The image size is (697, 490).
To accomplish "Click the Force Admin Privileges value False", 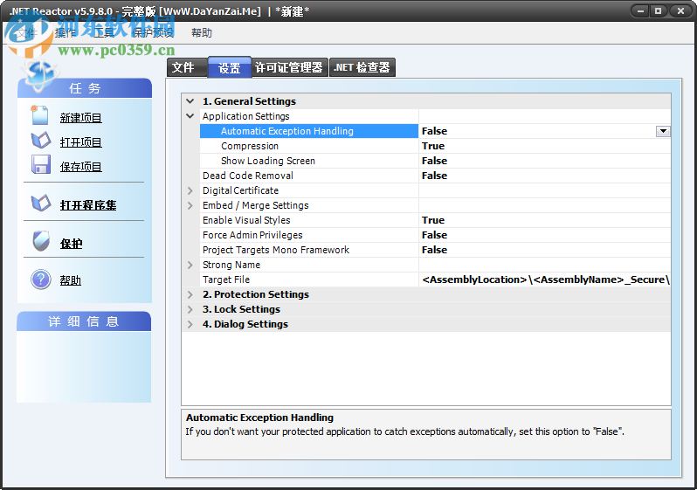I will pos(434,235).
